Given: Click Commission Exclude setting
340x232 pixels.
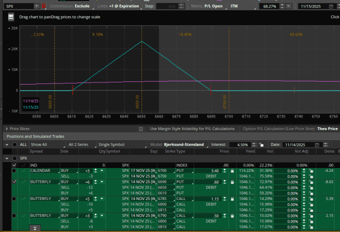Looking at the screenshot, I should coord(70,7).
